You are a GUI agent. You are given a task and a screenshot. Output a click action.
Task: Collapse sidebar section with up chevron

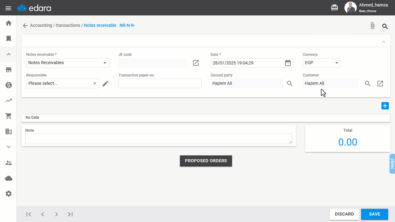click(x=9, y=54)
